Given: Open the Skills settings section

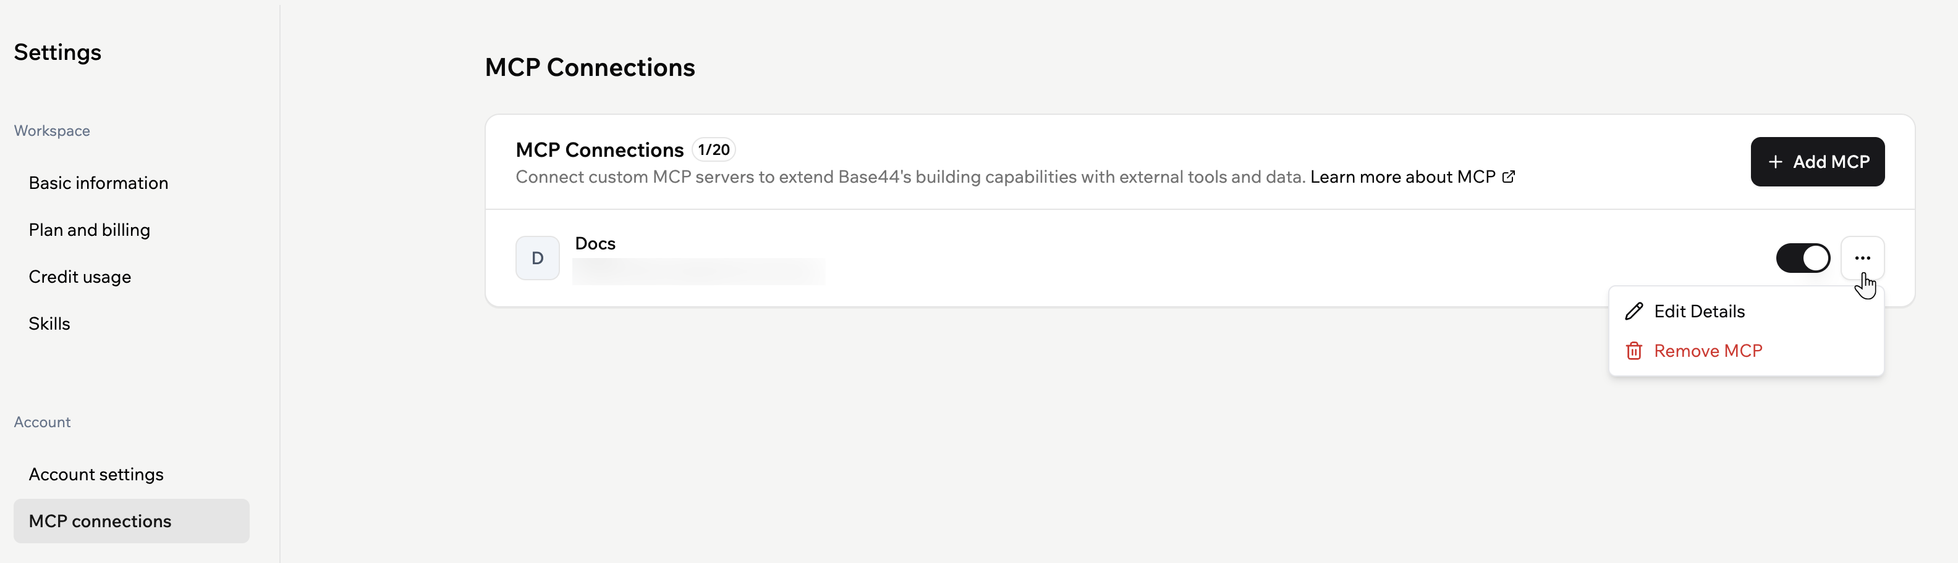Looking at the screenshot, I should 49,323.
